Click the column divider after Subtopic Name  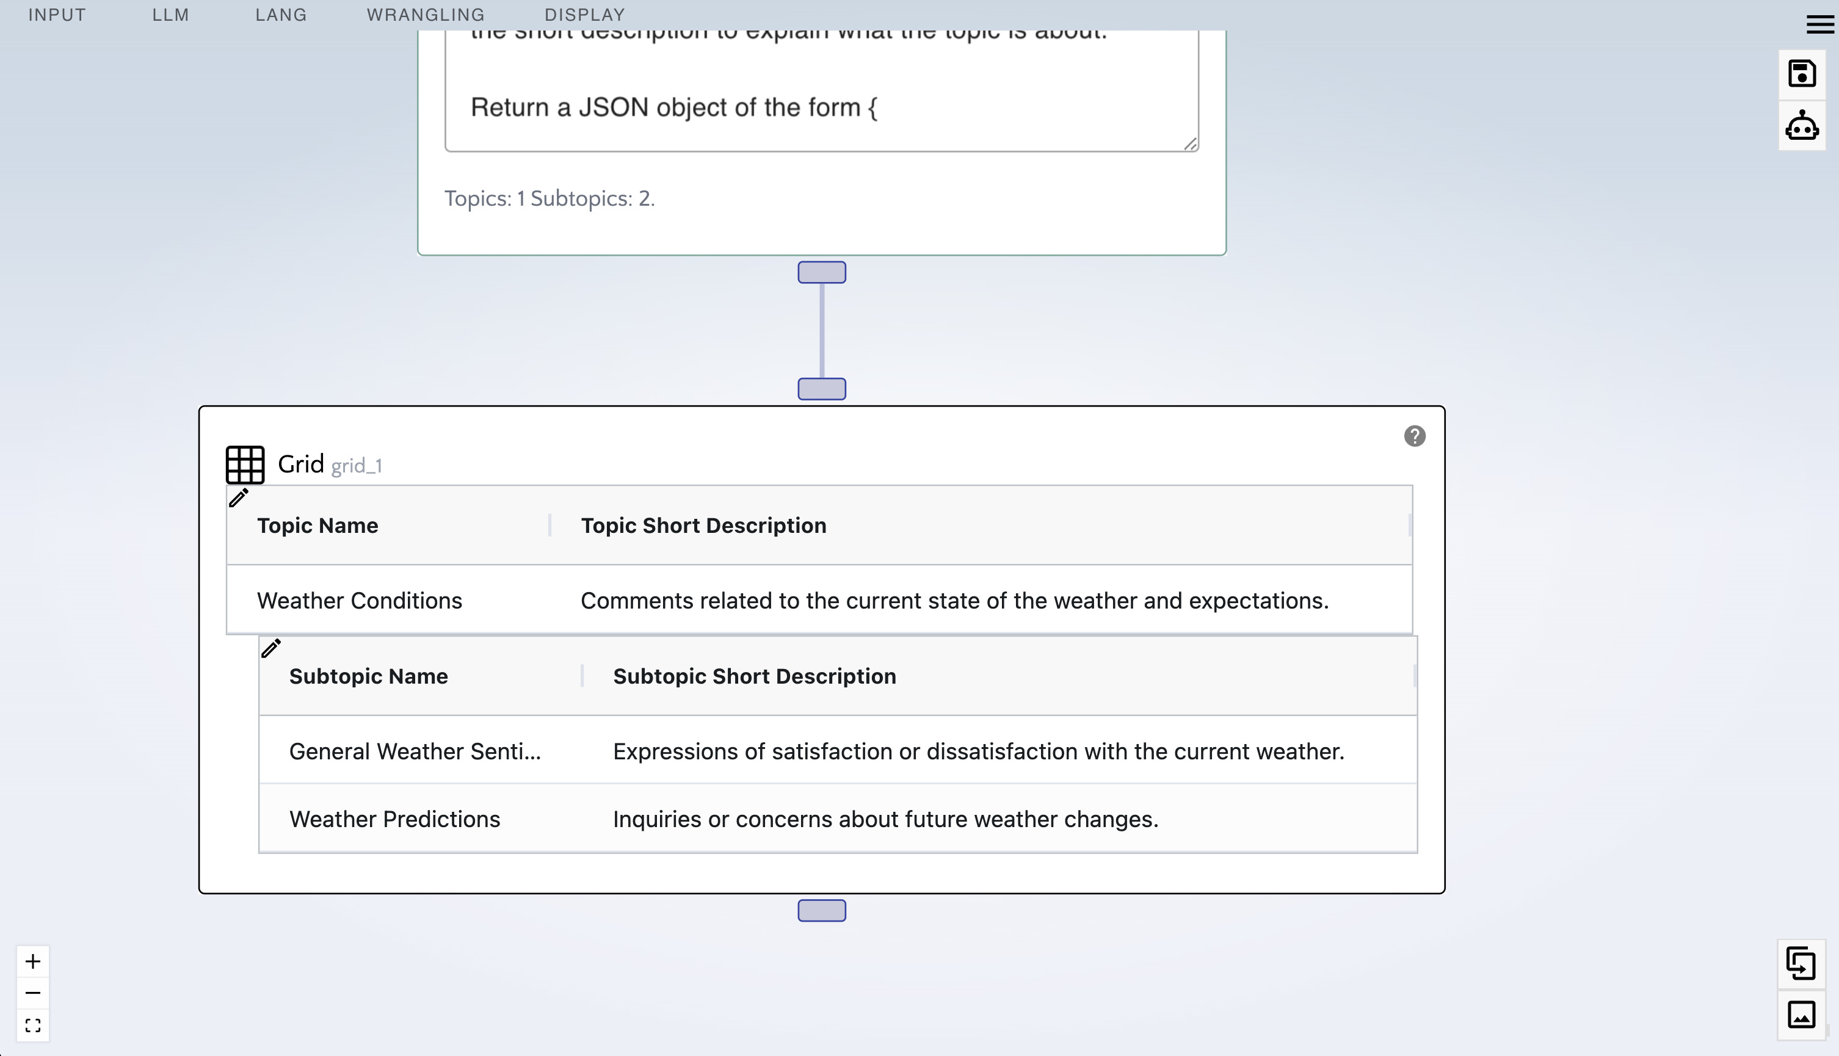(x=582, y=676)
